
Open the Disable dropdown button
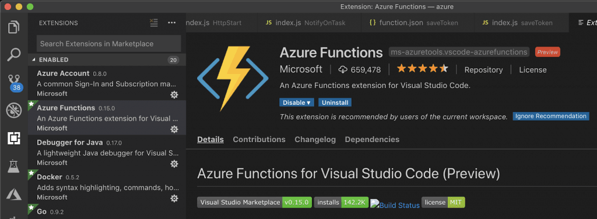point(297,103)
